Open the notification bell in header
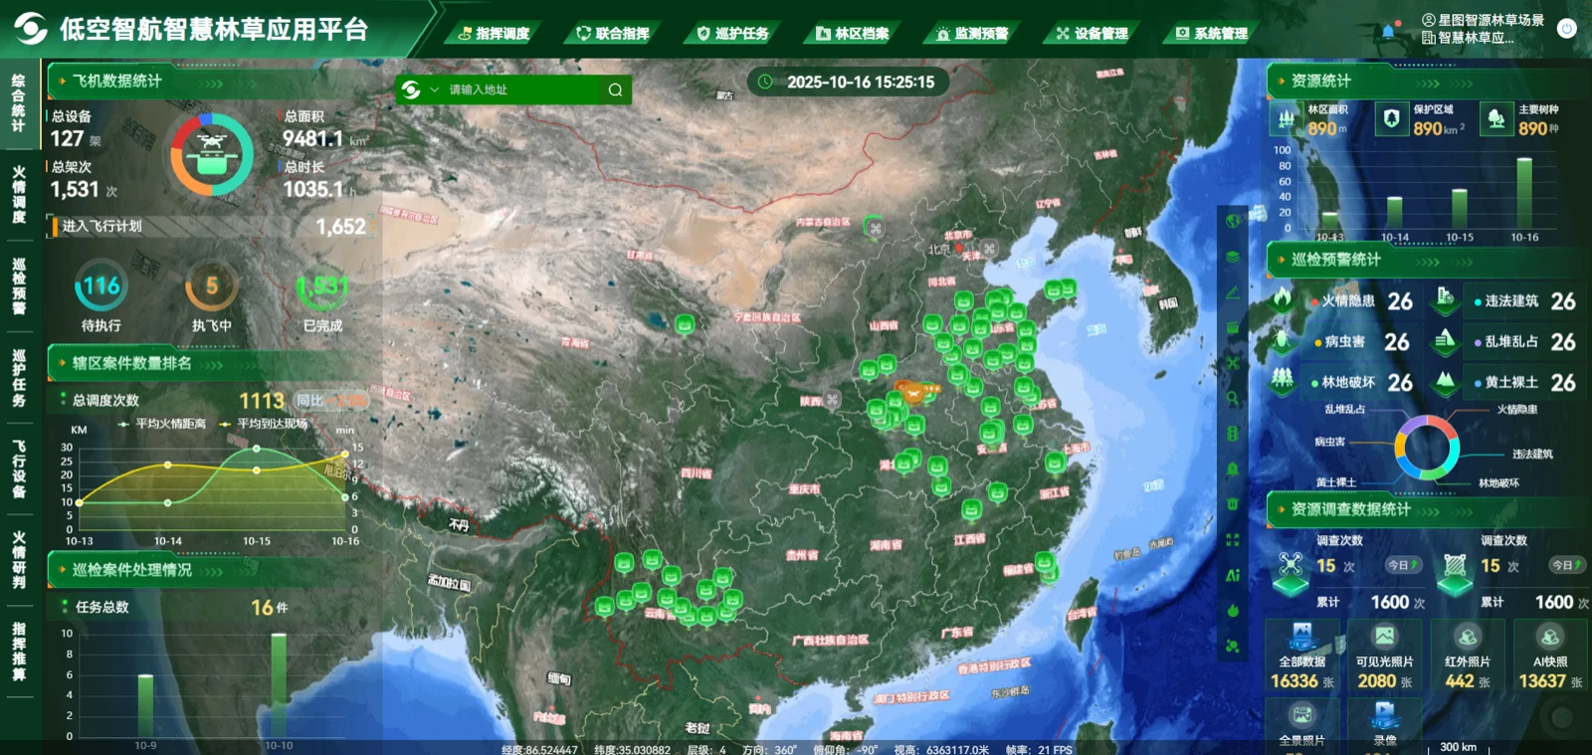This screenshot has height=755, width=1592. [x=1388, y=32]
